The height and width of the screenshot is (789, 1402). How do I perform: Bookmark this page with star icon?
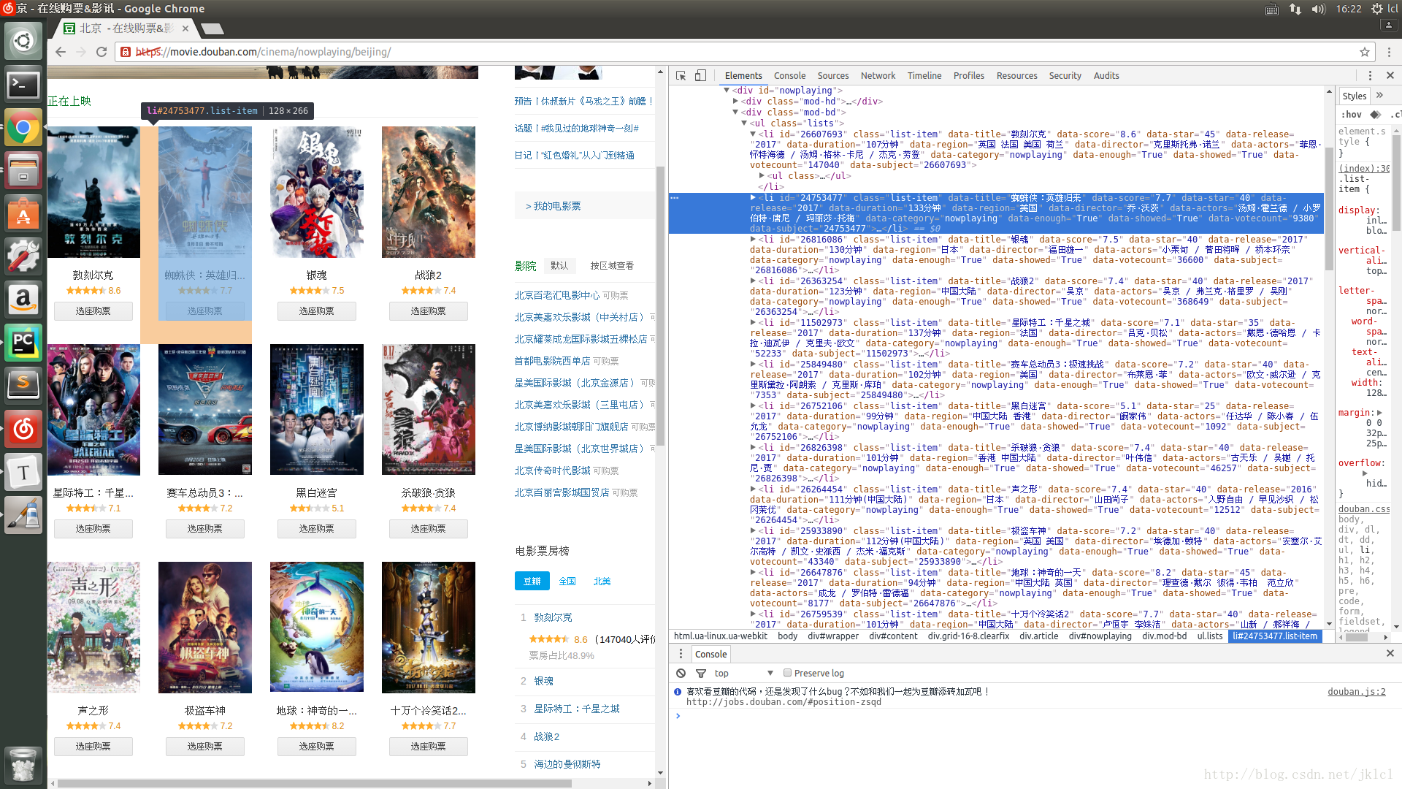tap(1364, 52)
